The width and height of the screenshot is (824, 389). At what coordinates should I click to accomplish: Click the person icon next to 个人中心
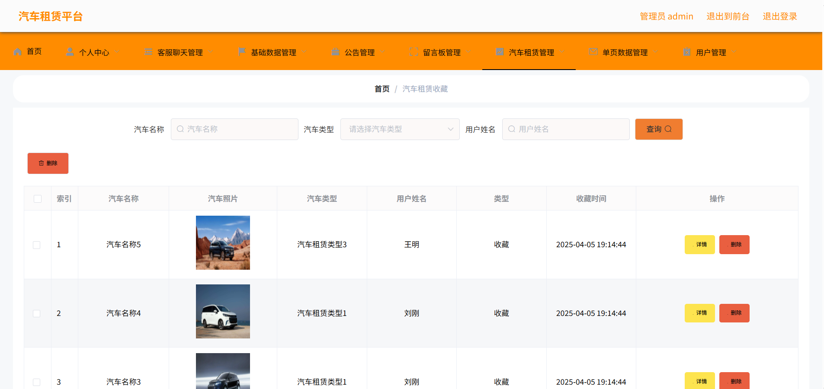coord(70,51)
